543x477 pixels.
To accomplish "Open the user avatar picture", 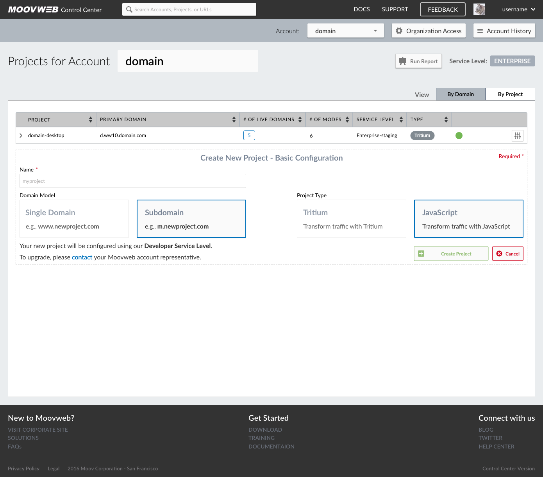I will click(479, 9).
